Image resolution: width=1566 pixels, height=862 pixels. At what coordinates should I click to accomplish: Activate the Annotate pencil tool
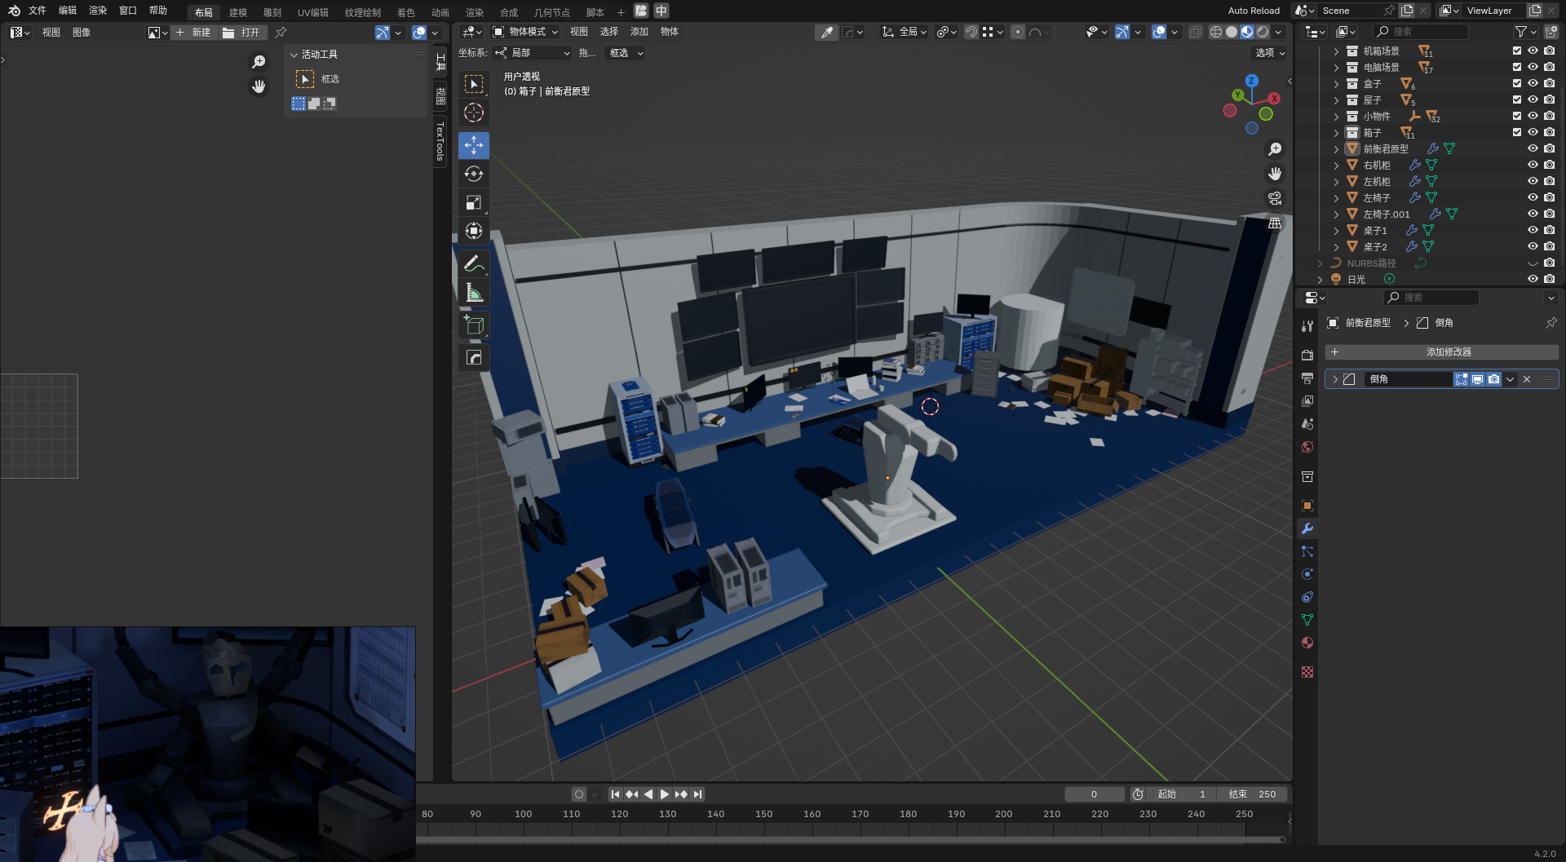tap(473, 263)
